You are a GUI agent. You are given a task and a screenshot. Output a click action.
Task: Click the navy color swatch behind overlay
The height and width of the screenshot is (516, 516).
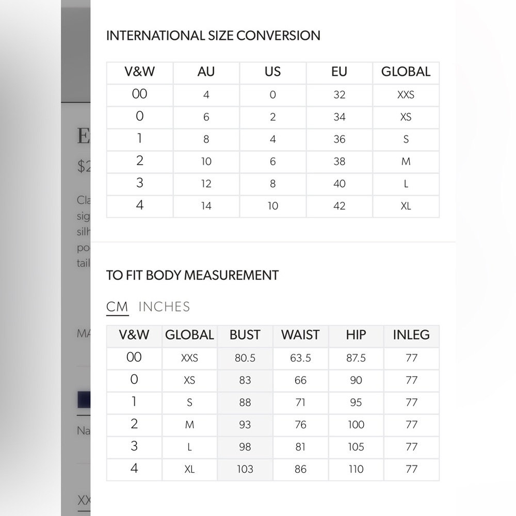[84, 400]
